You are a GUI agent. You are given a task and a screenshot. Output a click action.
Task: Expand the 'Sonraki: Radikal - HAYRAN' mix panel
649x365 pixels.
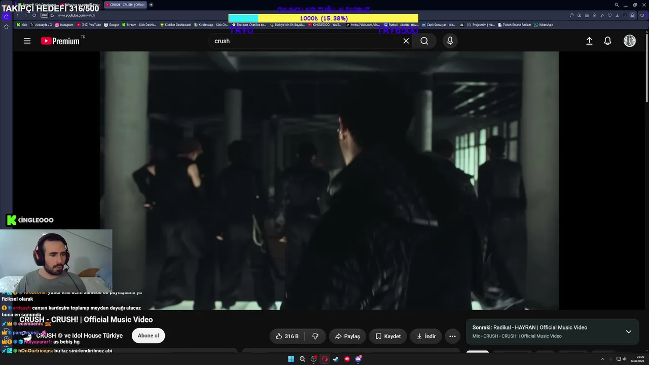point(628,332)
